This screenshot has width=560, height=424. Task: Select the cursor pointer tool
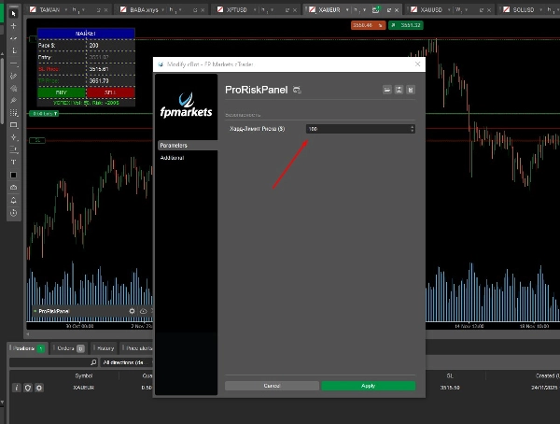coord(13,13)
